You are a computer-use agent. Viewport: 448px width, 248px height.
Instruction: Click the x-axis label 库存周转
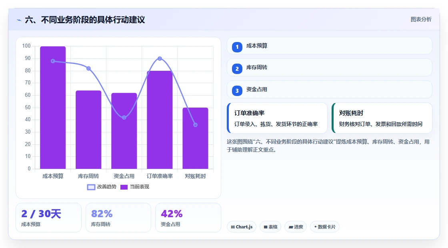88,176
